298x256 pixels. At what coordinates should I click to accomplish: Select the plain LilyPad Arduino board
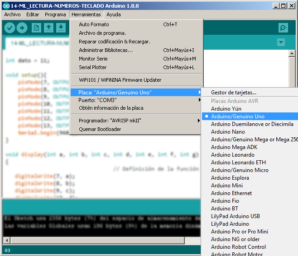pos(250,224)
